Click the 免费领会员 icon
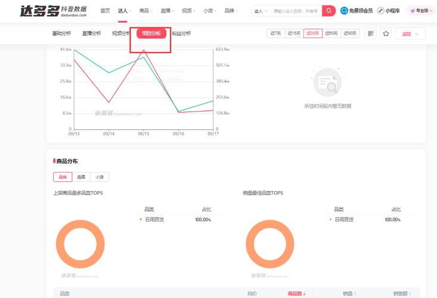The width and height of the screenshot is (437, 298). [345, 11]
